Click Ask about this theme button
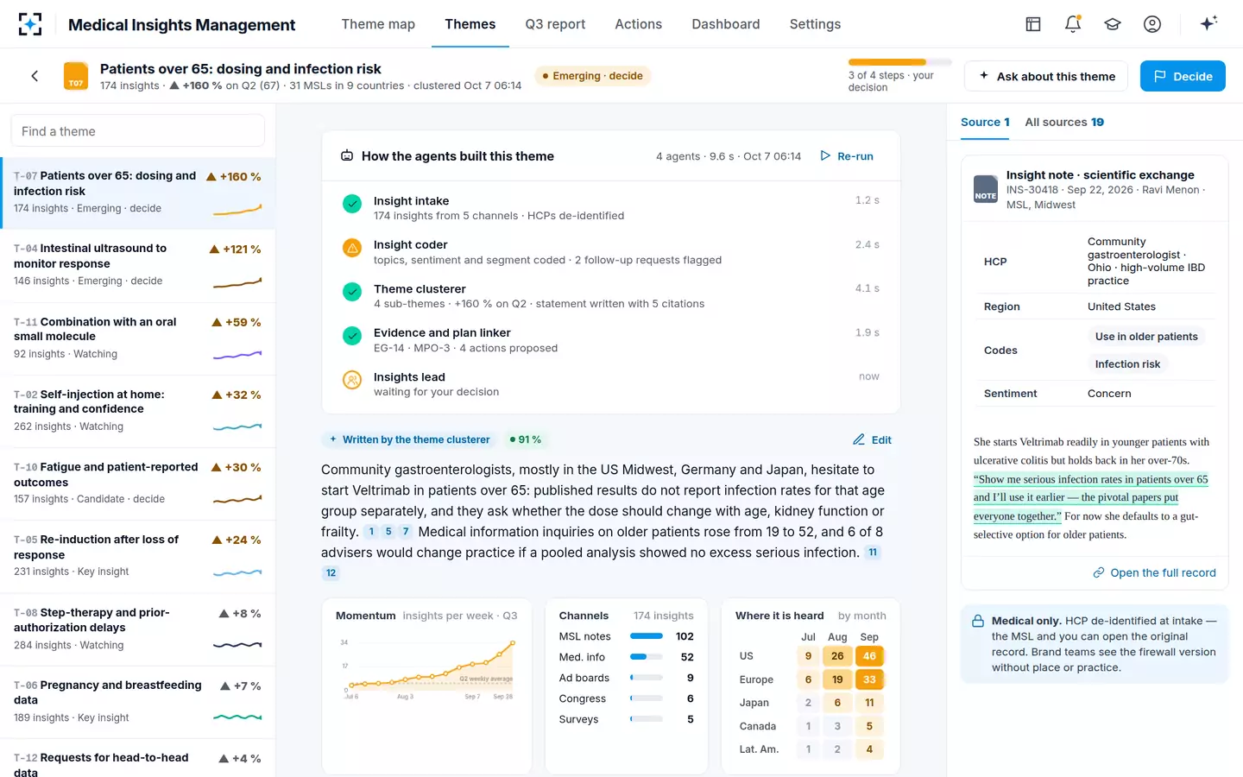This screenshot has height=777, width=1243. (1046, 76)
